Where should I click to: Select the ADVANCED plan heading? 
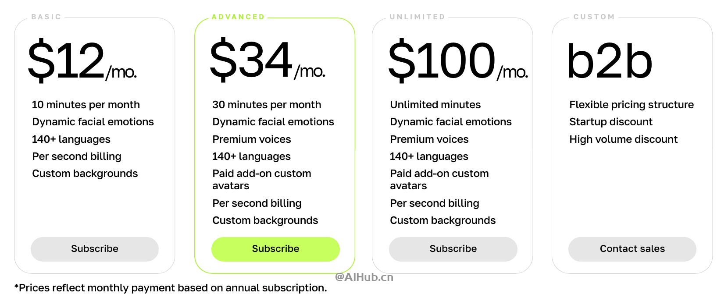click(239, 17)
